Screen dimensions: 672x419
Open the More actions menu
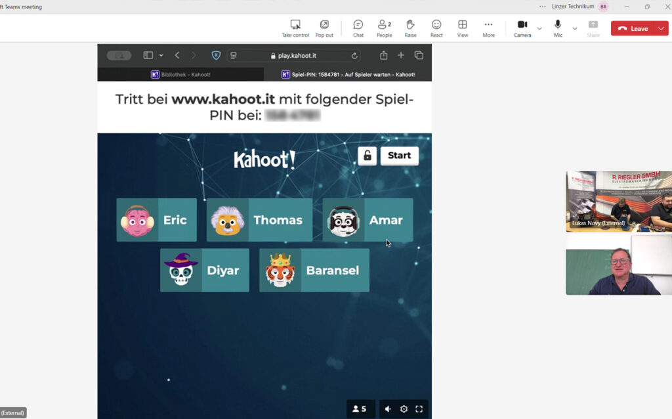pos(488,28)
